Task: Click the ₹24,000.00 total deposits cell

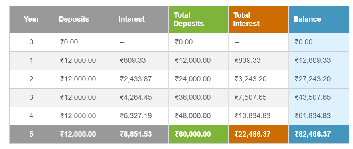Action: click(199, 79)
